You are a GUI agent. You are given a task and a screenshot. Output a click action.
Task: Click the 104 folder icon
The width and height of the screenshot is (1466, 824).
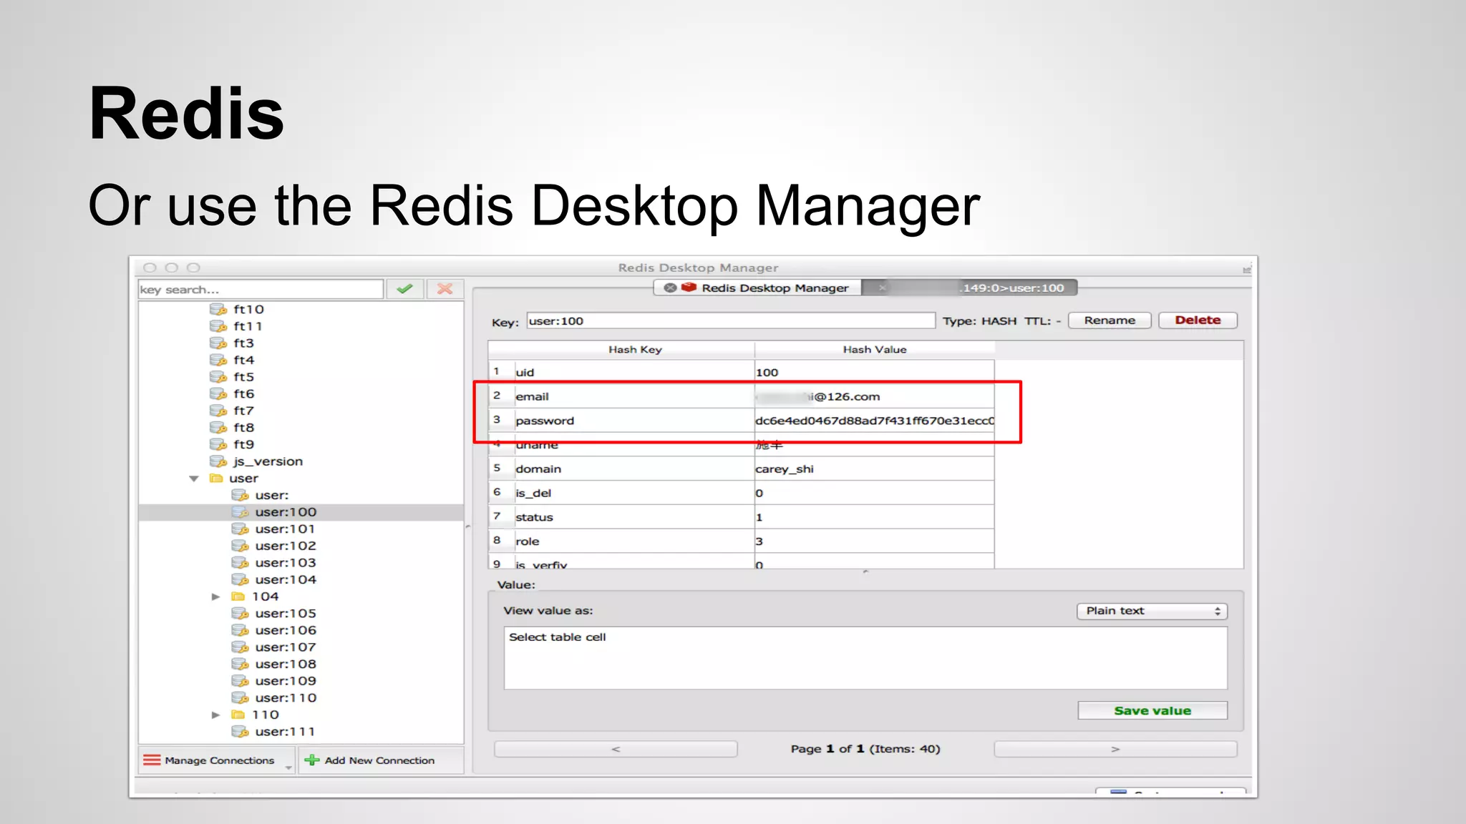click(x=238, y=597)
